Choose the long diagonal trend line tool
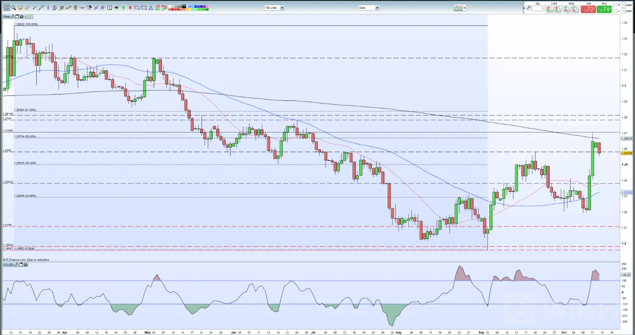 pos(41,8)
